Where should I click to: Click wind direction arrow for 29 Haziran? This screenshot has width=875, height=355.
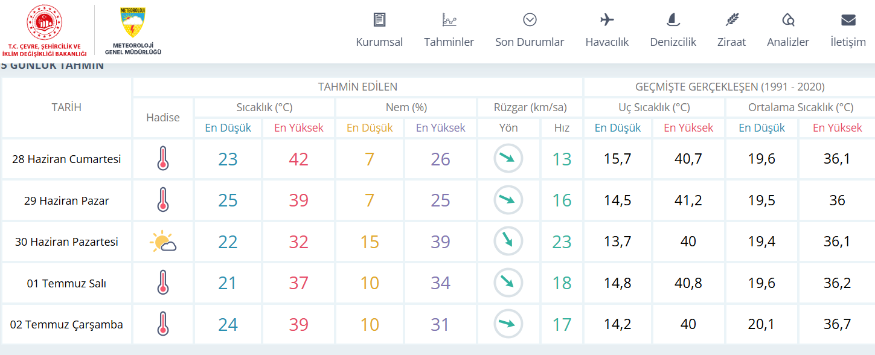(508, 200)
